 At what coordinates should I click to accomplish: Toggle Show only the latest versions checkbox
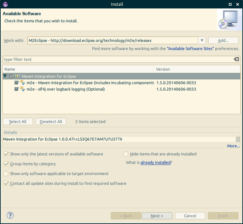6,154
